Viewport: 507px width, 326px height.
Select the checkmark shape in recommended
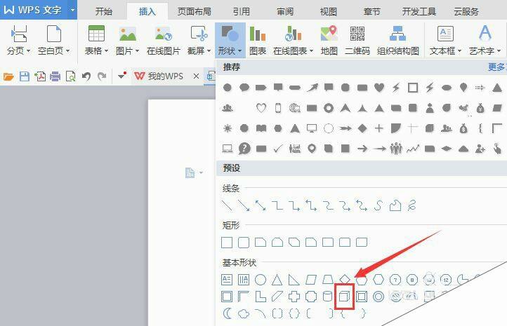278,149
